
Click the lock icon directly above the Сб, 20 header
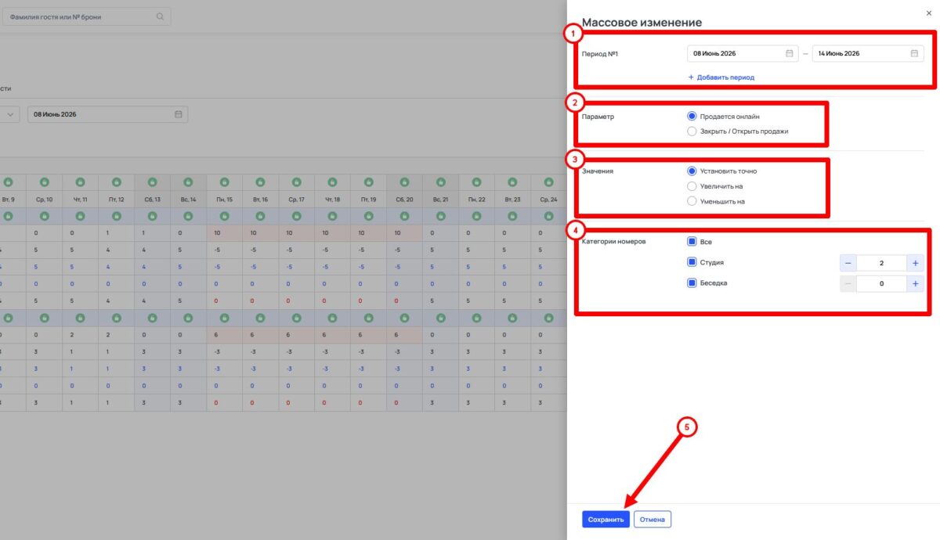(405, 182)
